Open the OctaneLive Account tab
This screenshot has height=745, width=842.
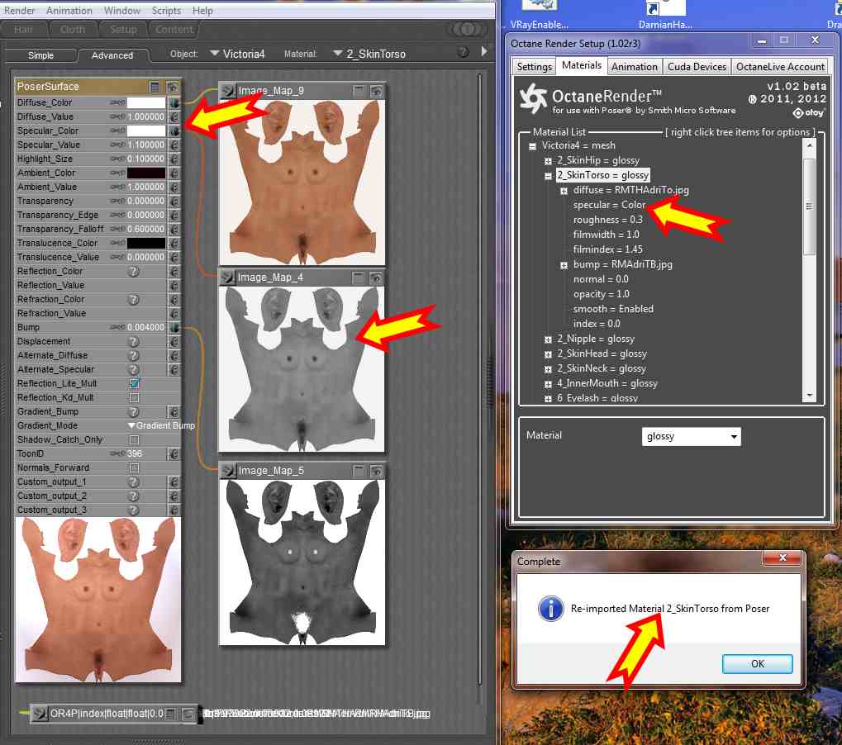coord(780,67)
